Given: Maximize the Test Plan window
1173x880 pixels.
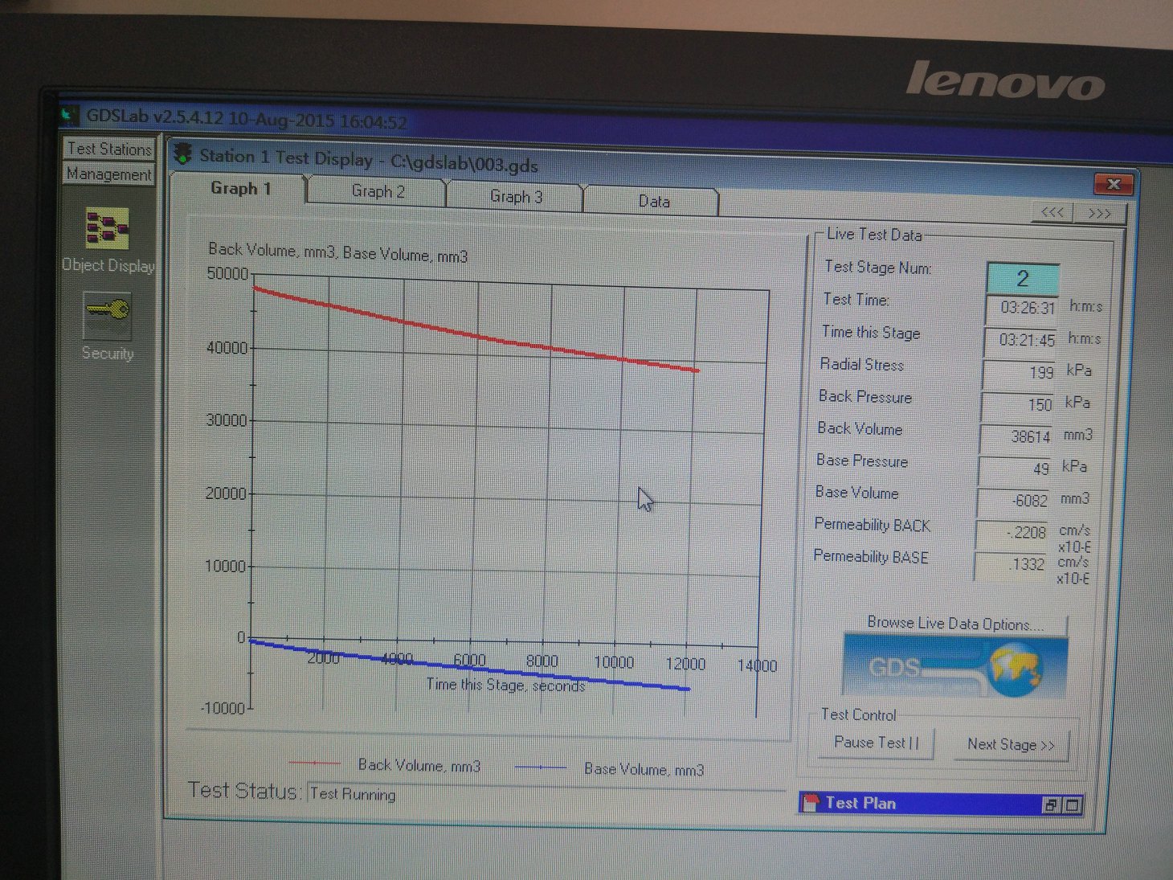Looking at the screenshot, I should click(1073, 805).
